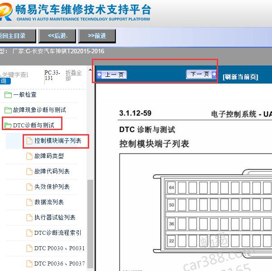Click pin 50 in connector diagram

coord(172,205)
